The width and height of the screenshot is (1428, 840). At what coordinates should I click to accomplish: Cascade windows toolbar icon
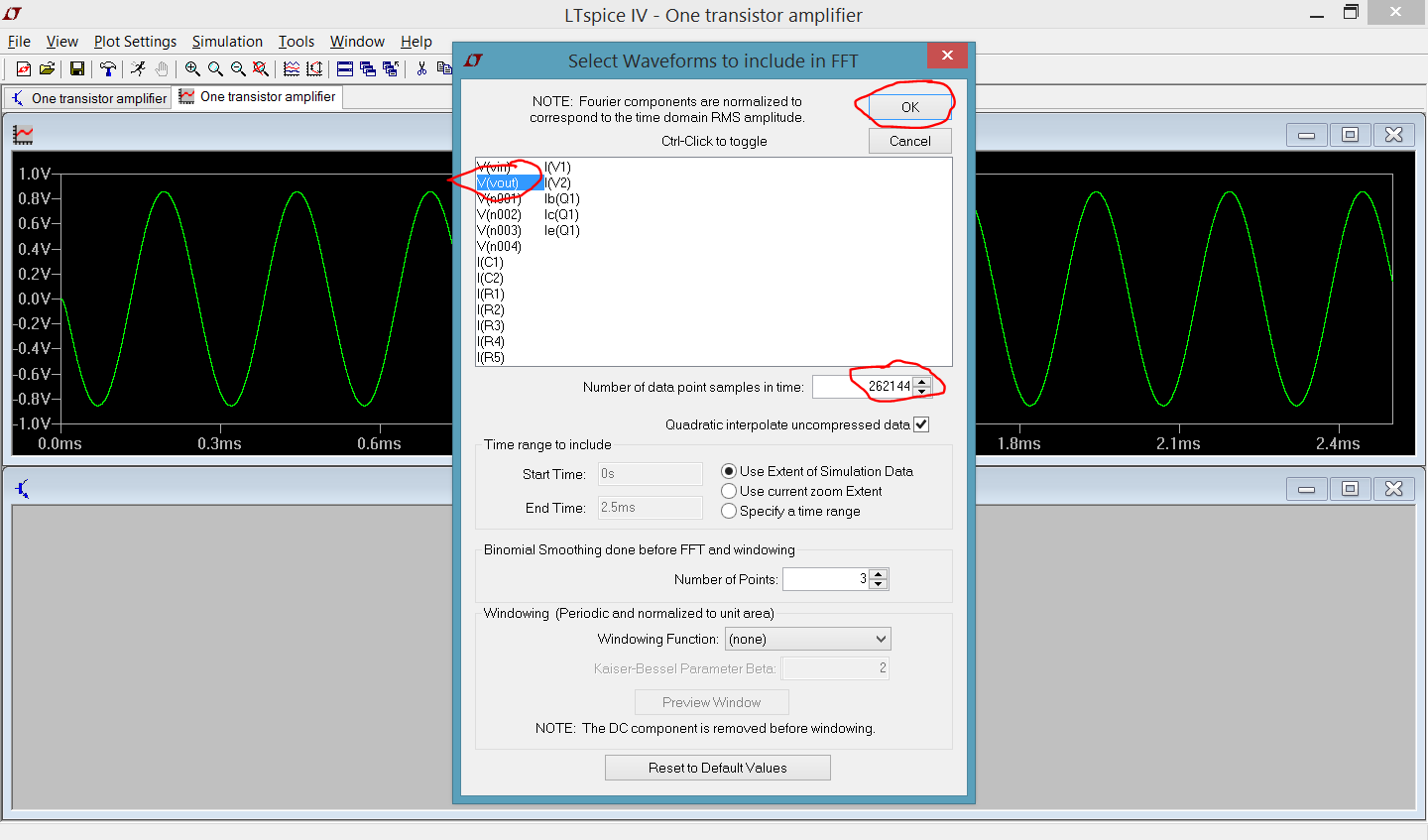[x=368, y=68]
